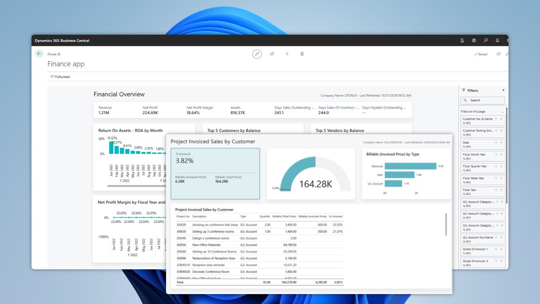The height and width of the screenshot is (304, 540).
Task: Open the notifications bell
Action: pyautogui.click(x=497, y=40)
